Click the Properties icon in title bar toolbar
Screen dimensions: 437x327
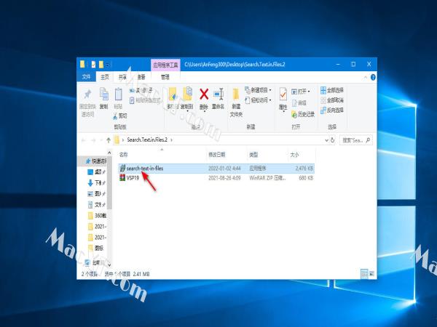(x=93, y=65)
